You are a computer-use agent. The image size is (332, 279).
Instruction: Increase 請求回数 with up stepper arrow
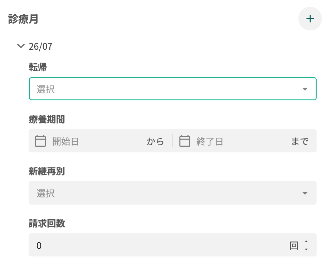click(x=306, y=241)
